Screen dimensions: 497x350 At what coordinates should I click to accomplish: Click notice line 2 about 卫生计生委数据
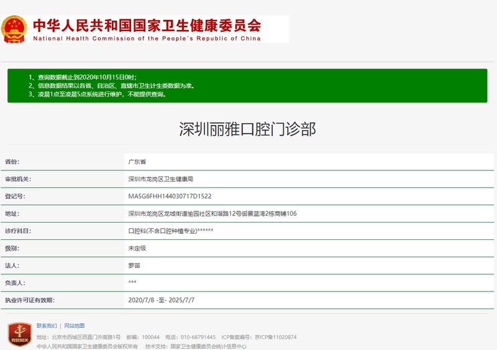[x=112, y=86]
